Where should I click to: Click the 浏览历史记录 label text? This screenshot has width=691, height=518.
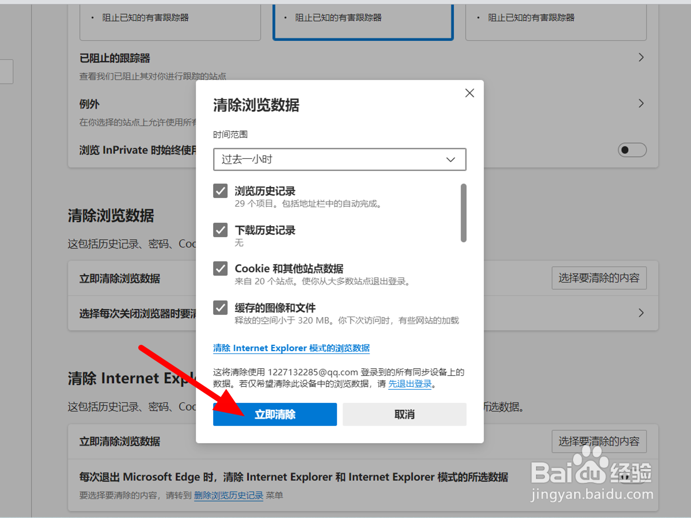265,191
